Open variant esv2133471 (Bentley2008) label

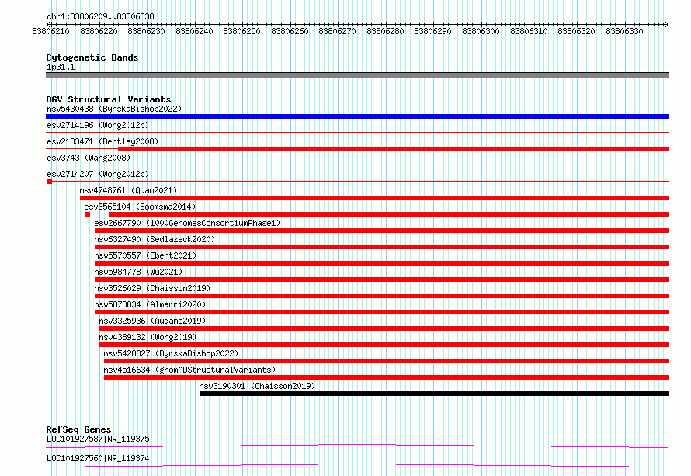coord(102,141)
